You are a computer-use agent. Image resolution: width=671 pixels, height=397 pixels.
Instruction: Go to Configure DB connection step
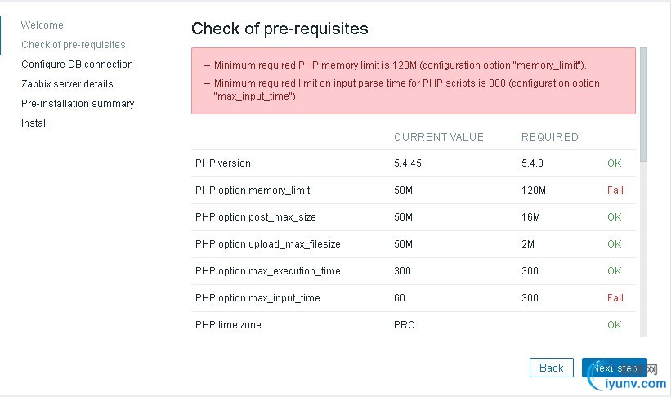pyautogui.click(x=77, y=65)
